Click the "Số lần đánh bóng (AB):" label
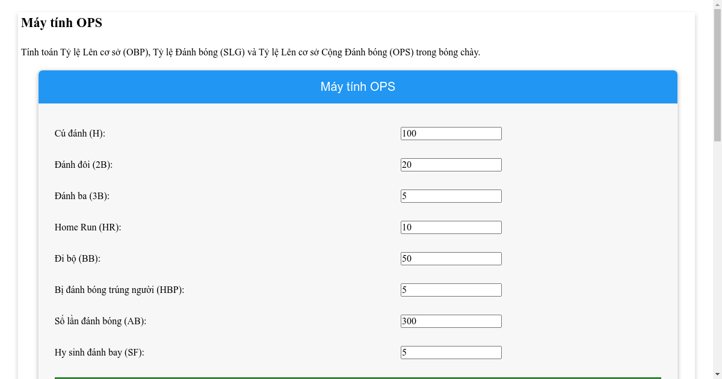 (100, 321)
